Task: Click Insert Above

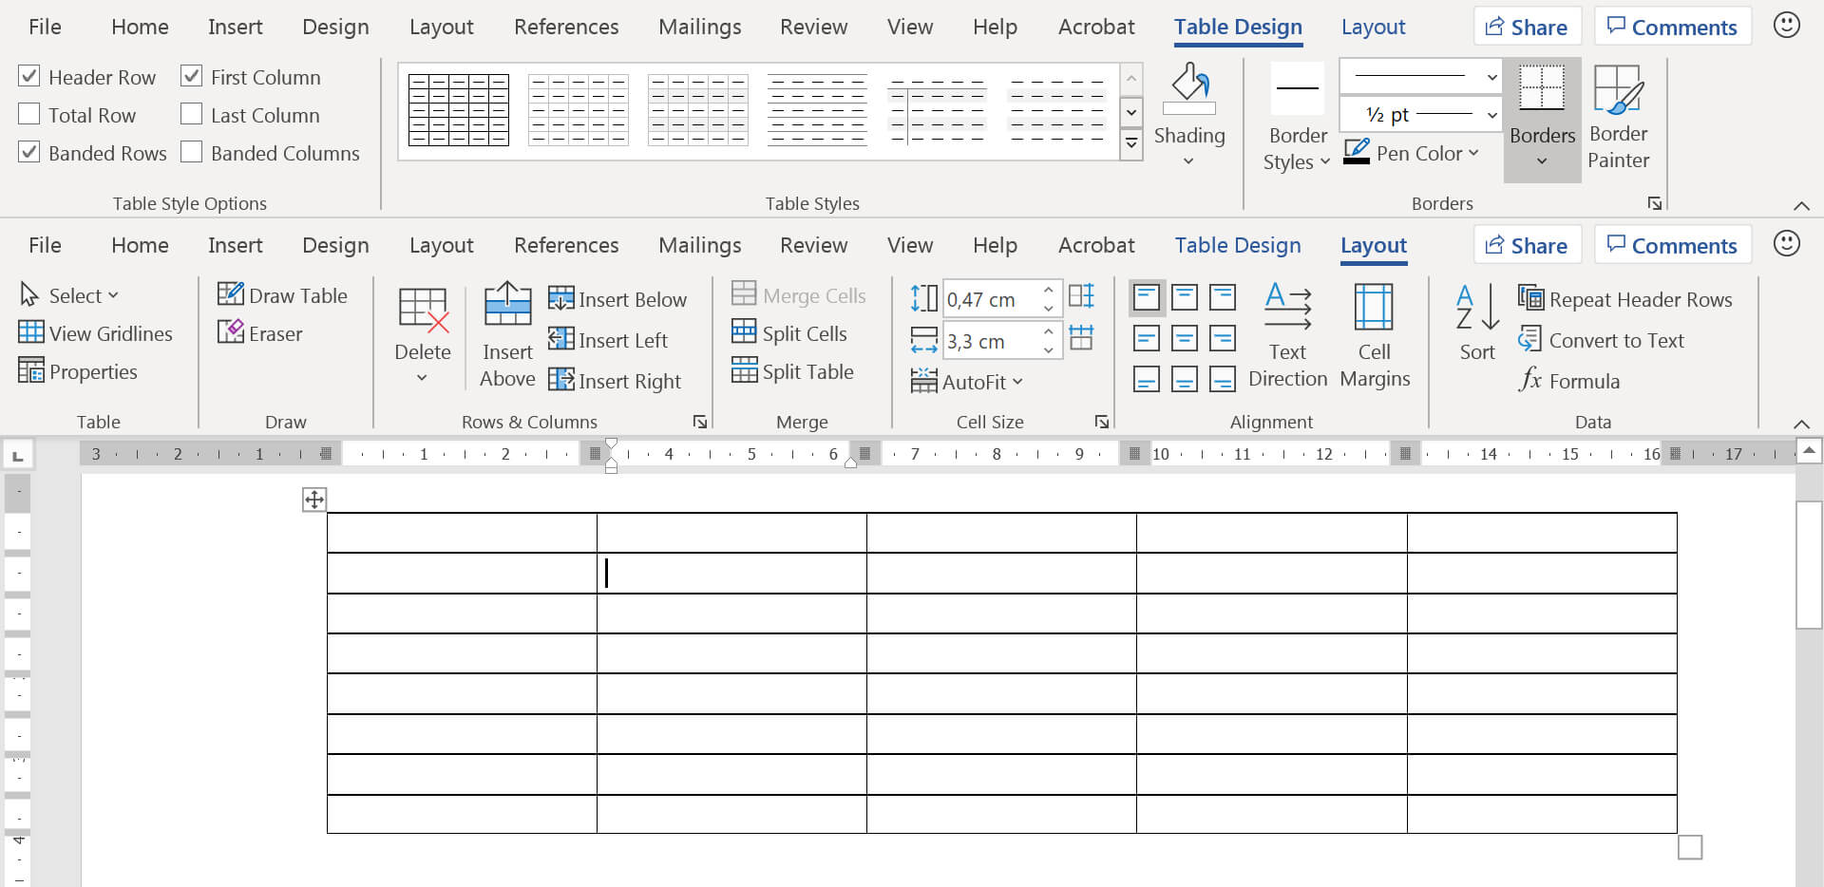Action: point(507,336)
